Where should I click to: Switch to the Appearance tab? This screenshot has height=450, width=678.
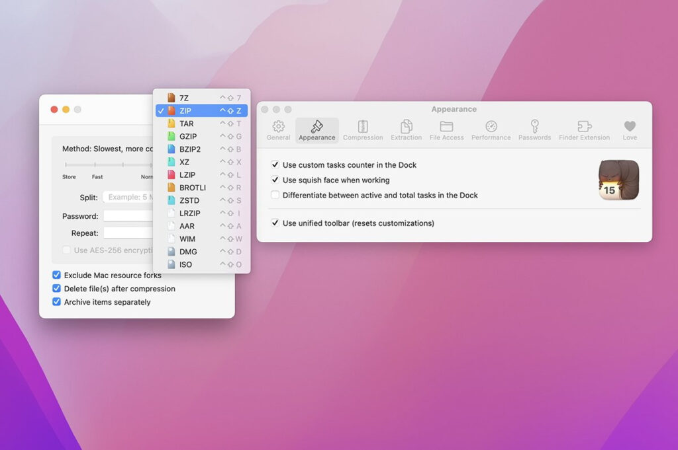tap(316, 130)
